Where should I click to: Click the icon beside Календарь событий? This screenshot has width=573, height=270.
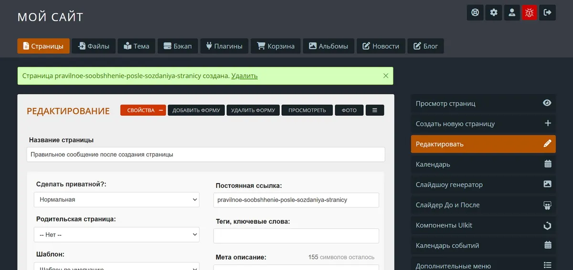tap(548, 245)
